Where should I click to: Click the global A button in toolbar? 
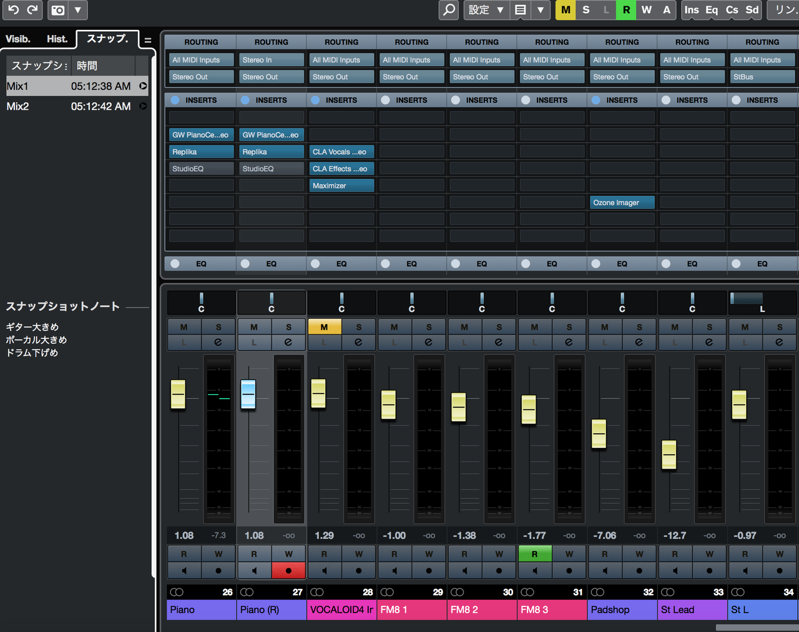(x=667, y=10)
